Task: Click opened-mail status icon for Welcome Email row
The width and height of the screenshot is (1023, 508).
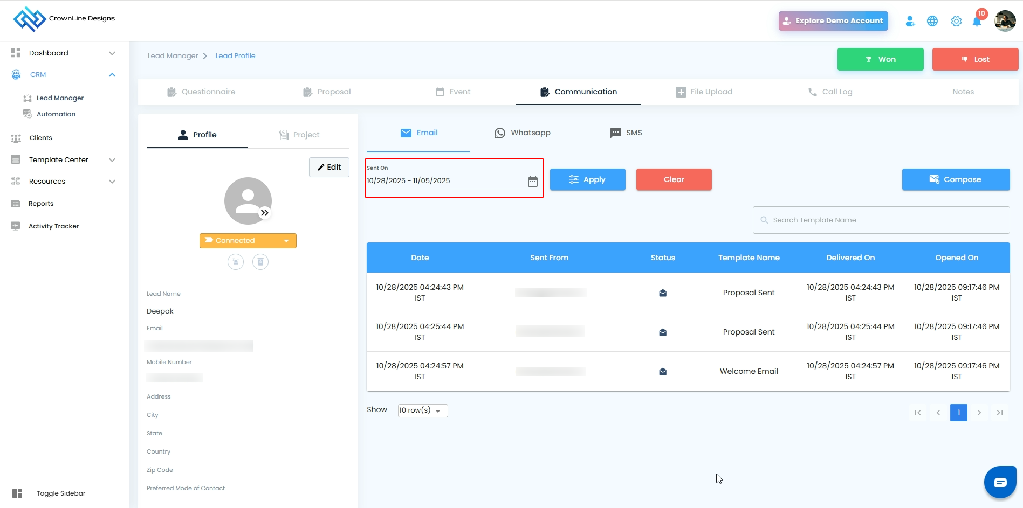Action: coord(663,372)
